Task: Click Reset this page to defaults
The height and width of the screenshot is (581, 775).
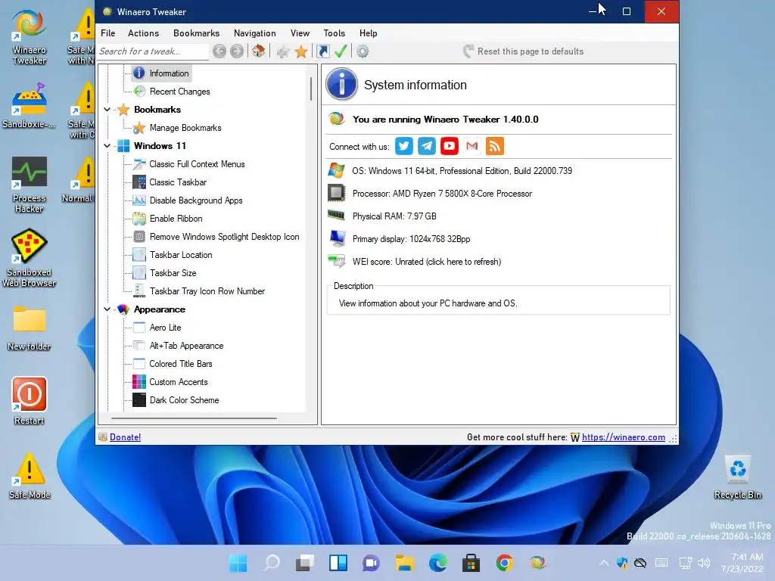Action: (524, 51)
